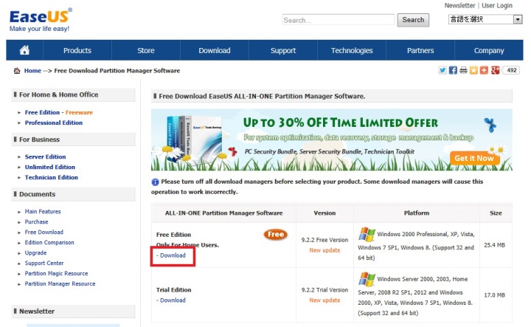Screen dimensions: 531x327
Task: Open the User Login link
Action: (497, 5)
